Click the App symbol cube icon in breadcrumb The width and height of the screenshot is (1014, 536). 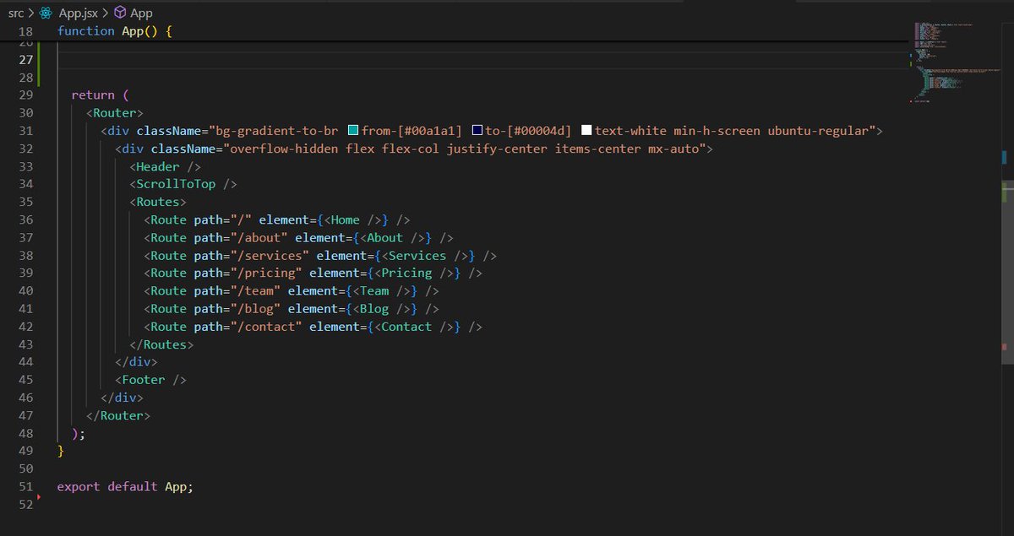(x=120, y=13)
